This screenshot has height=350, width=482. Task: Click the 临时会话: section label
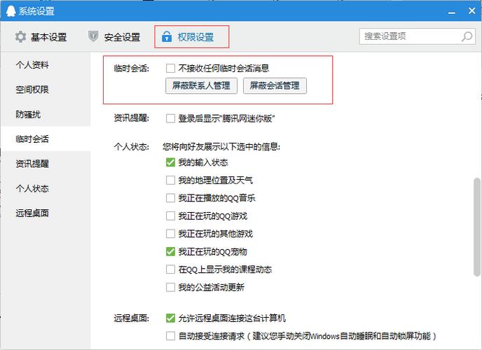point(131,68)
